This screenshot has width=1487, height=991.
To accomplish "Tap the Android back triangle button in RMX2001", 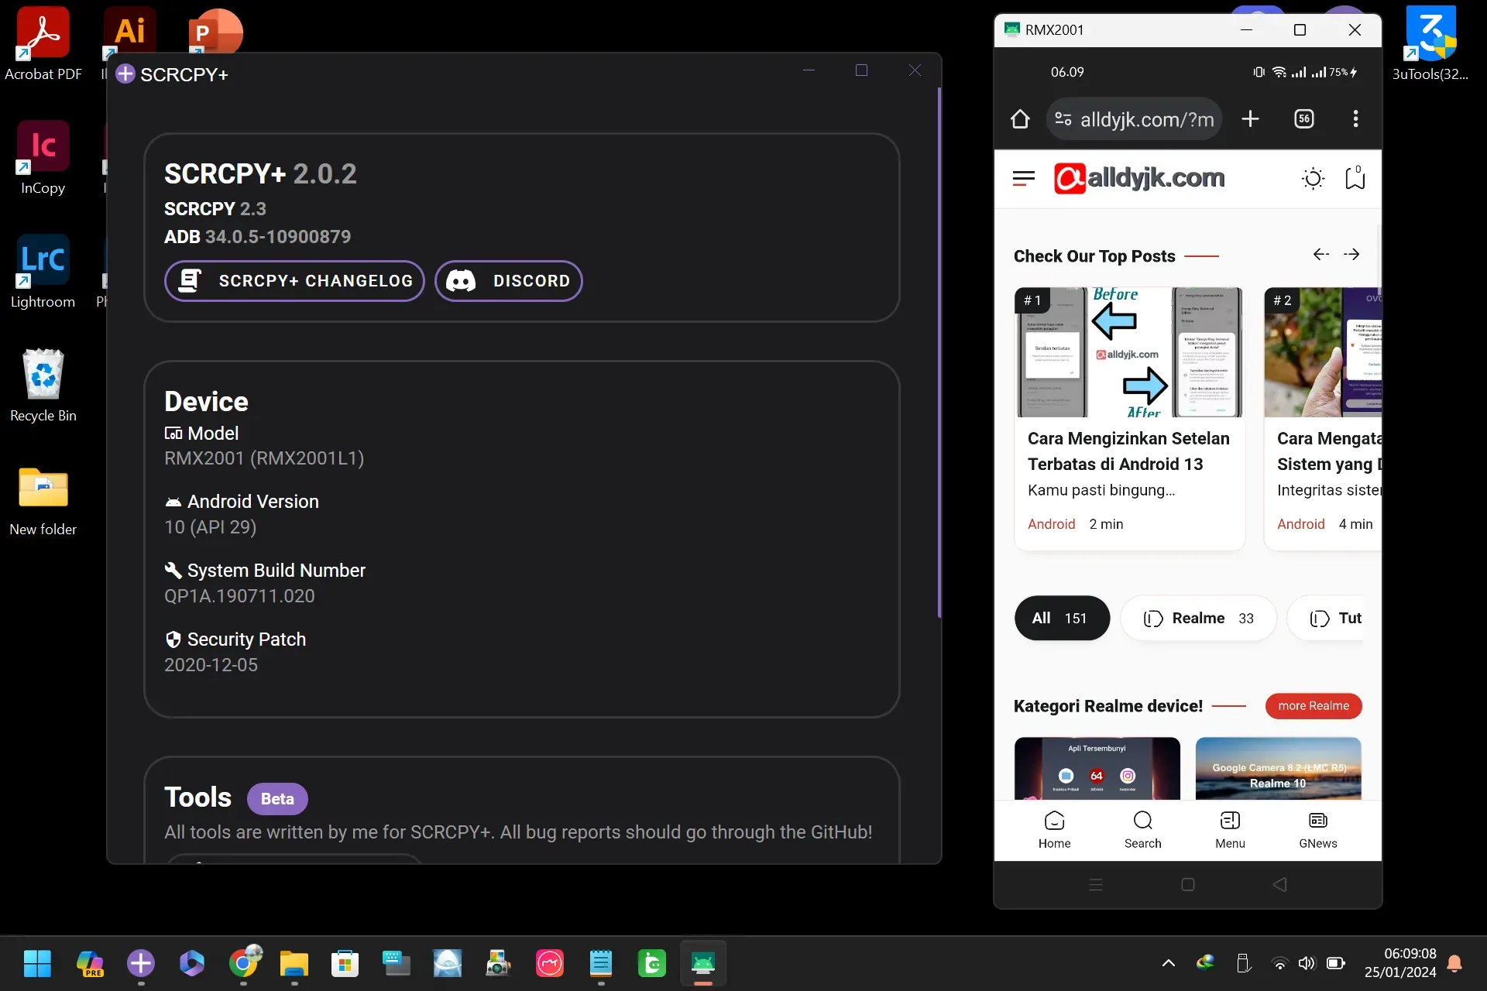I will [x=1280, y=884].
